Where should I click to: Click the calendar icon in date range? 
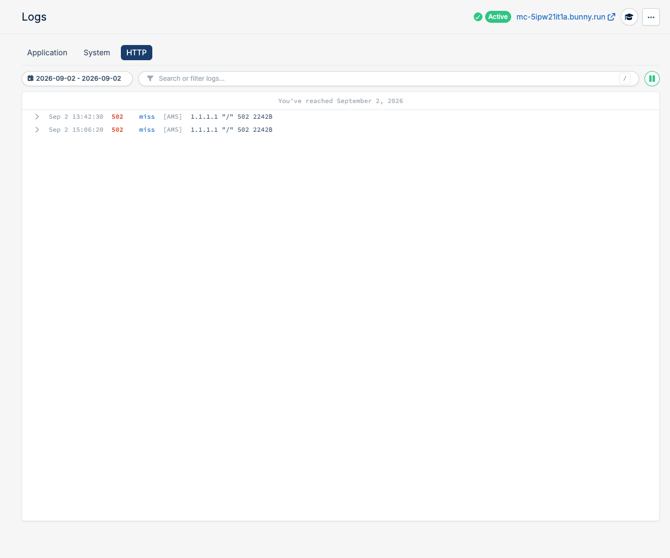[30, 79]
